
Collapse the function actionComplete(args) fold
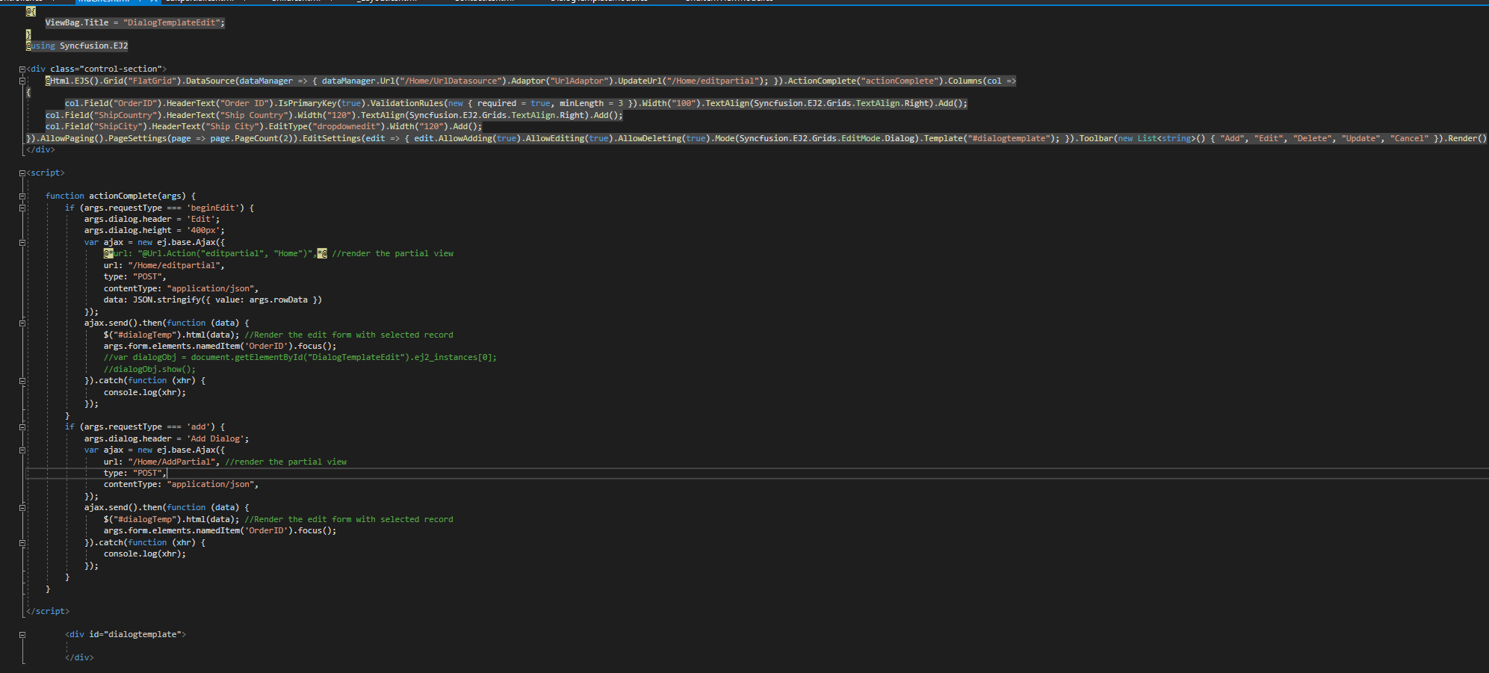pos(22,196)
